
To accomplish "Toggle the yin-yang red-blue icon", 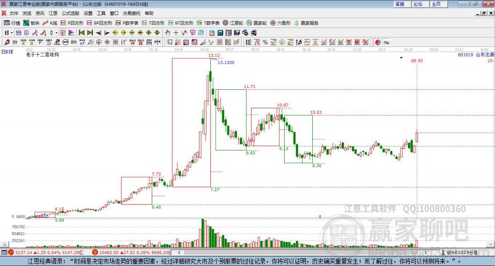I will tap(378, 42).
